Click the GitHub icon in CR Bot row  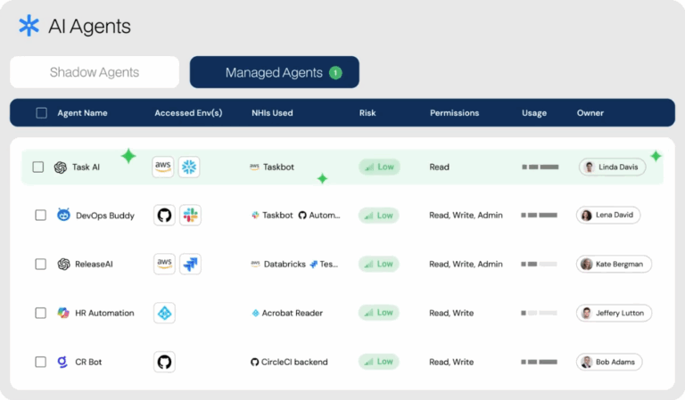tap(164, 362)
